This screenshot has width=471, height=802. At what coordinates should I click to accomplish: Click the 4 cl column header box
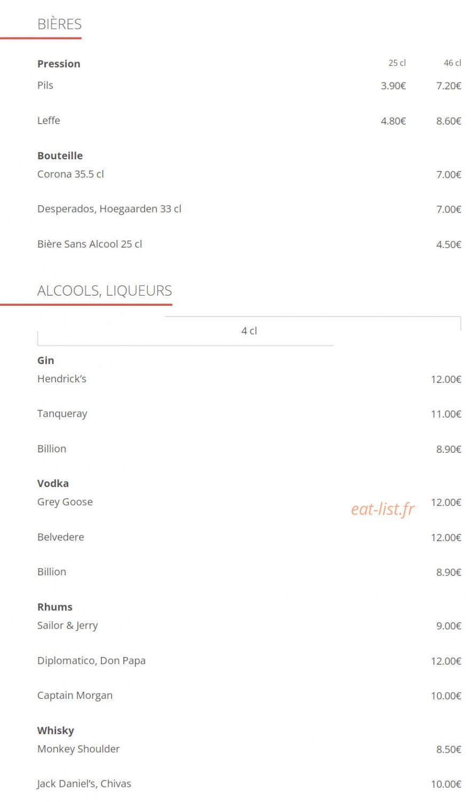[x=249, y=331]
